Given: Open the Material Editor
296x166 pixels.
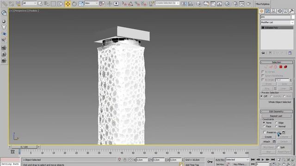Looking at the screenshot, I should pyautogui.click(x=227, y=4).
